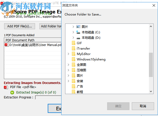The width and height of the screenshot is (158, 116).
Task: Click the 广告 folder icon
Action: click(x=74, y=86)
